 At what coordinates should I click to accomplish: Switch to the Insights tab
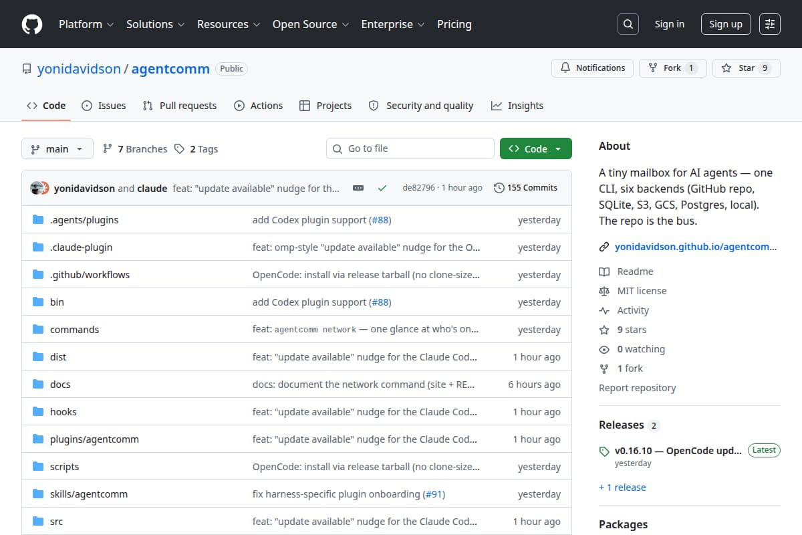[517, 106]
